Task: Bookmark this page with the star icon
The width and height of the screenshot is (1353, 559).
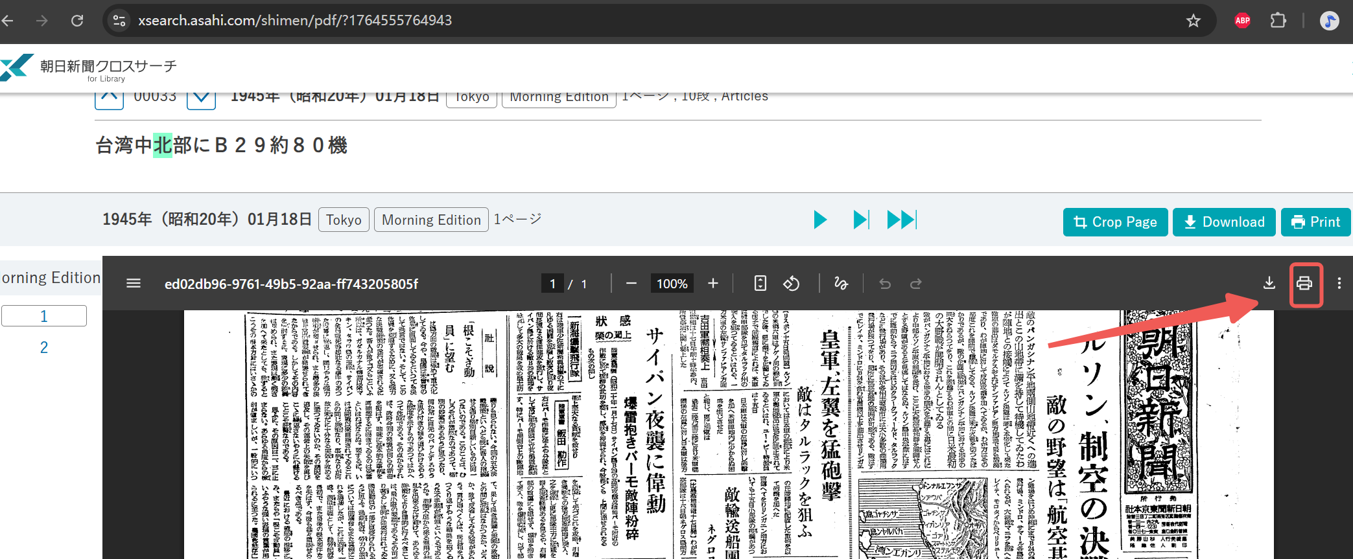Action: point(1194,21)
